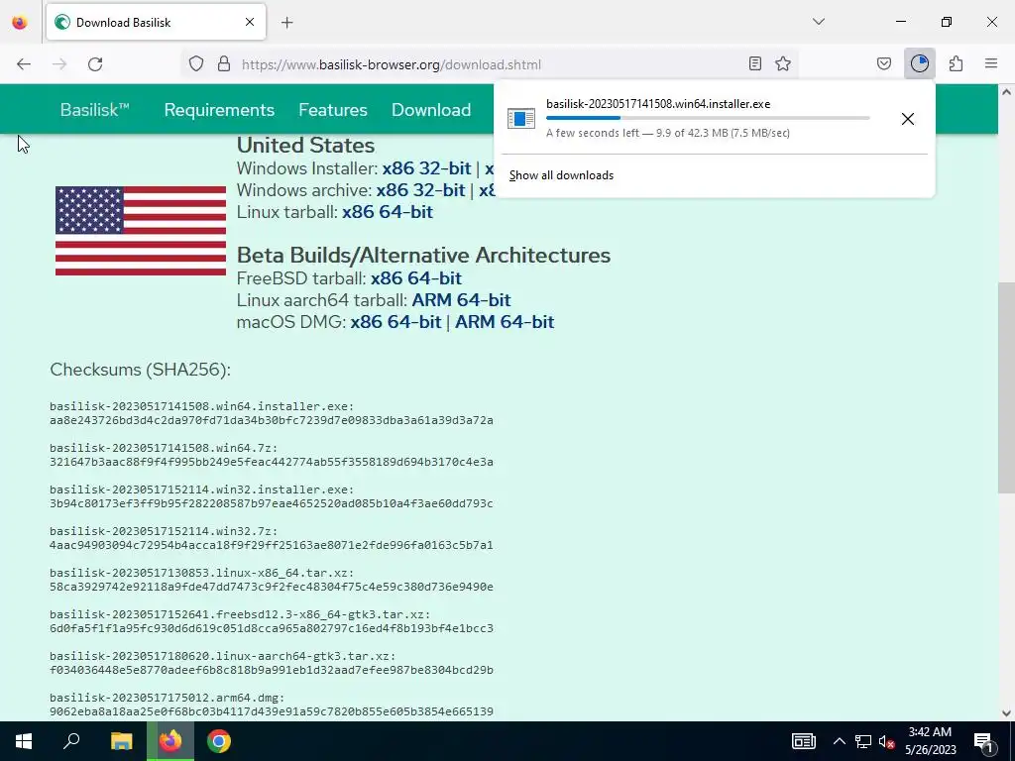
Task: Open the Features menu item
Action: point(333,110)
